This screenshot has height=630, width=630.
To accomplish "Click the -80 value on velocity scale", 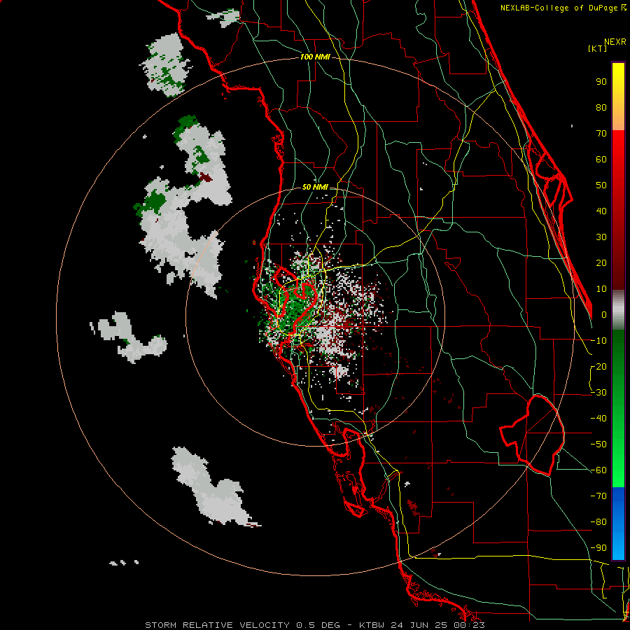I will tap(598, 522).
